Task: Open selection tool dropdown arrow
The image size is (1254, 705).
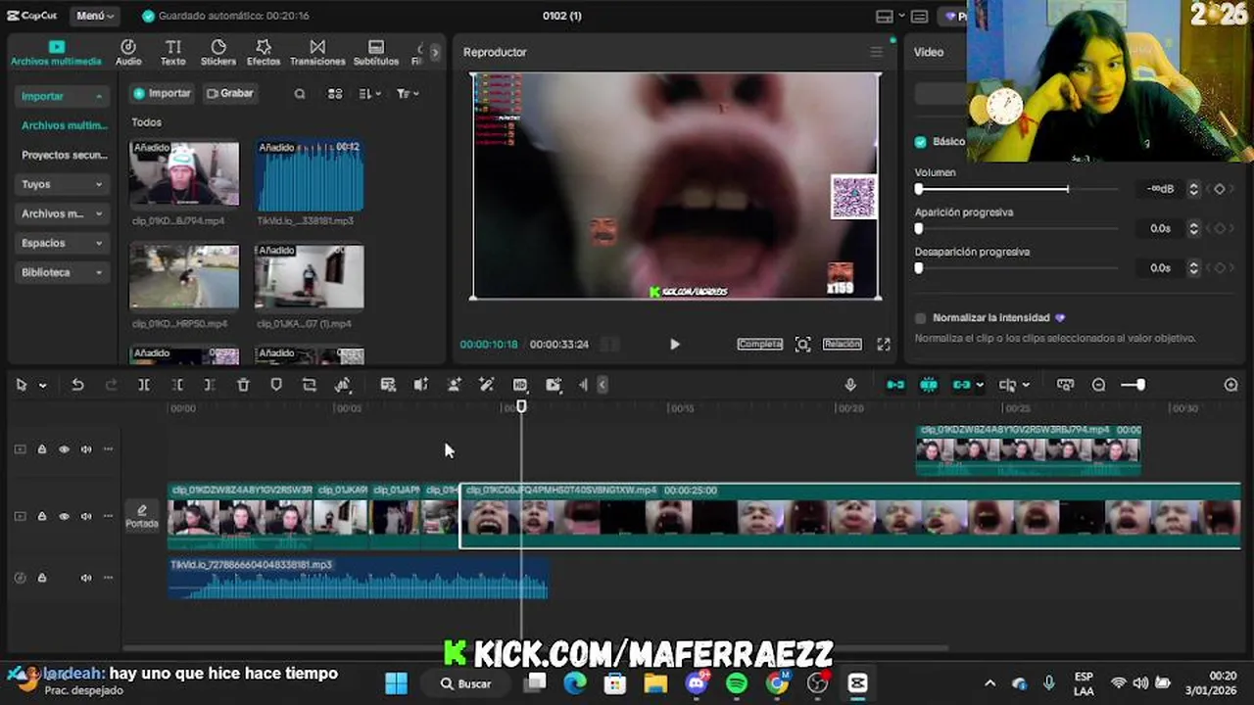Action: click(x=42, y=386)
